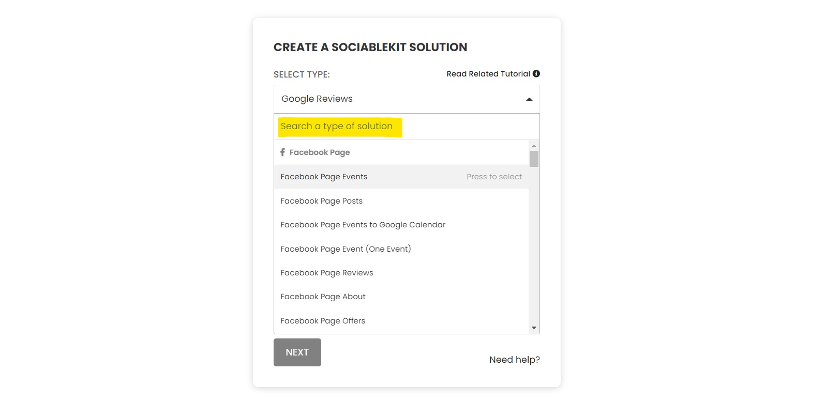This screenshot has width=826, height=402.
Task: Select Facebook Page Posts option
Action: (401, 201)
